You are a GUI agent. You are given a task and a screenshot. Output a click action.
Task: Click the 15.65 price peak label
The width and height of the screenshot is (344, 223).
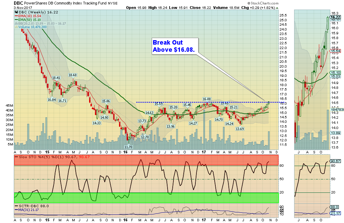pos(225,103)
